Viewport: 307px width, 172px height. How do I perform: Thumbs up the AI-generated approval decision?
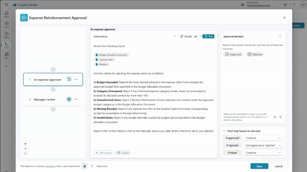point(275,117)
